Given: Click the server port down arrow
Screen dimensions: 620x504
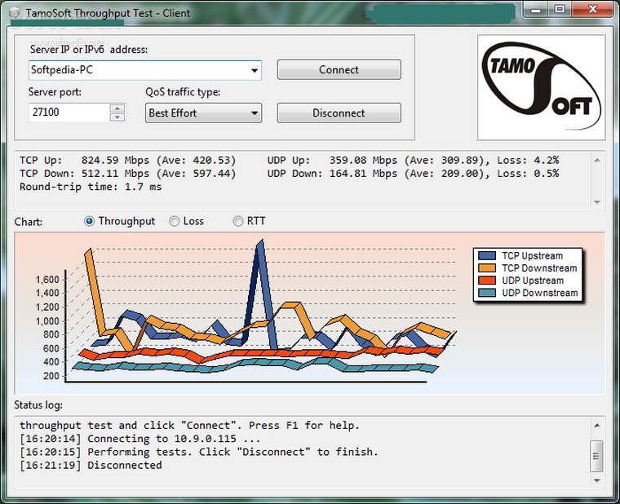Looking at the screenshot, I should [x=117, y=117].
